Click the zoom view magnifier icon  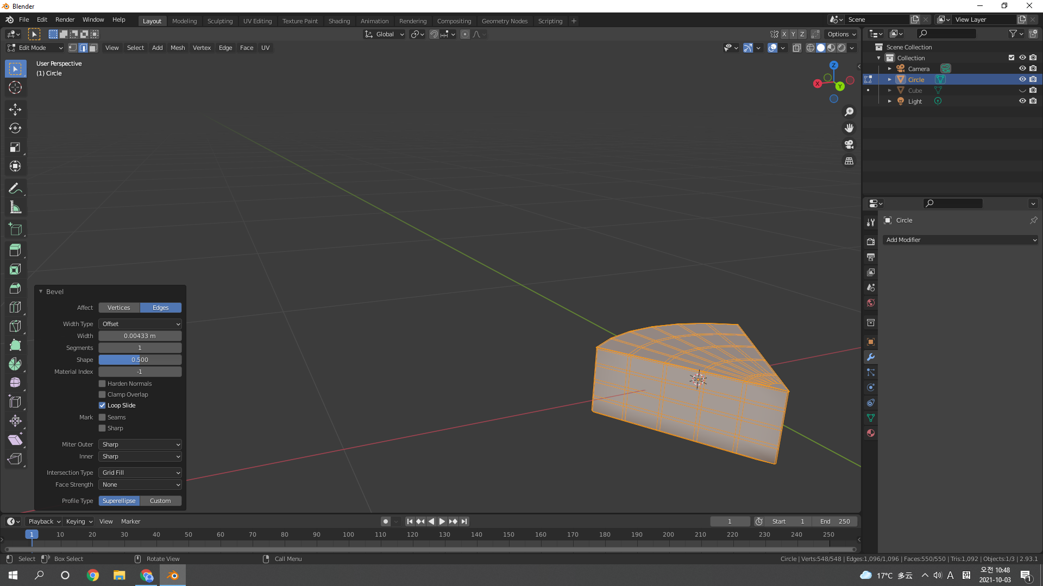(x=849, y=112)
